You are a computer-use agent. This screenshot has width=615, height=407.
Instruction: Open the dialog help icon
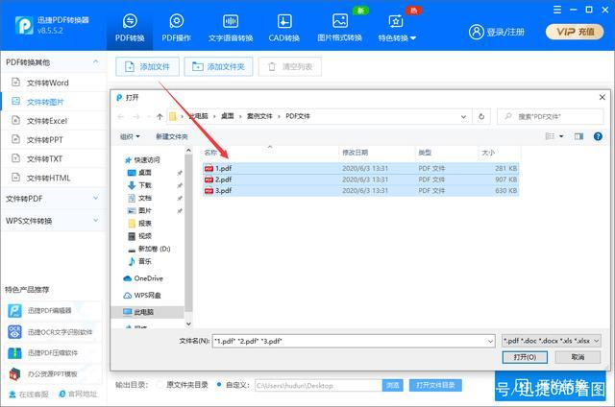598,136
